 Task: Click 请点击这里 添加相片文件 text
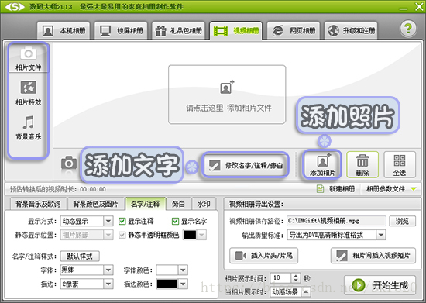(x=228, y=108)
